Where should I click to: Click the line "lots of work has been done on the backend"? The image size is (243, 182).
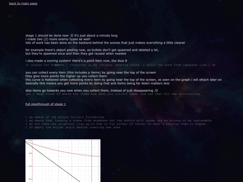pos(105,43)
